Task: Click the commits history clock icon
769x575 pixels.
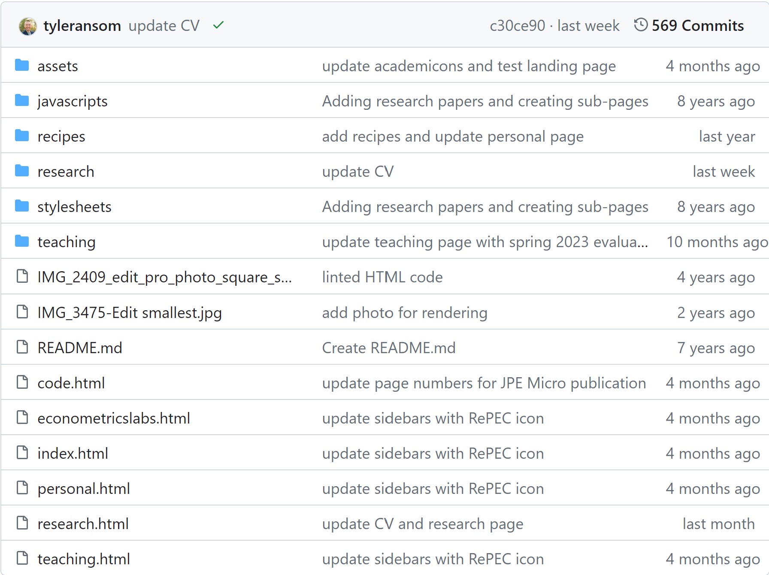Action: coord(641,25)
